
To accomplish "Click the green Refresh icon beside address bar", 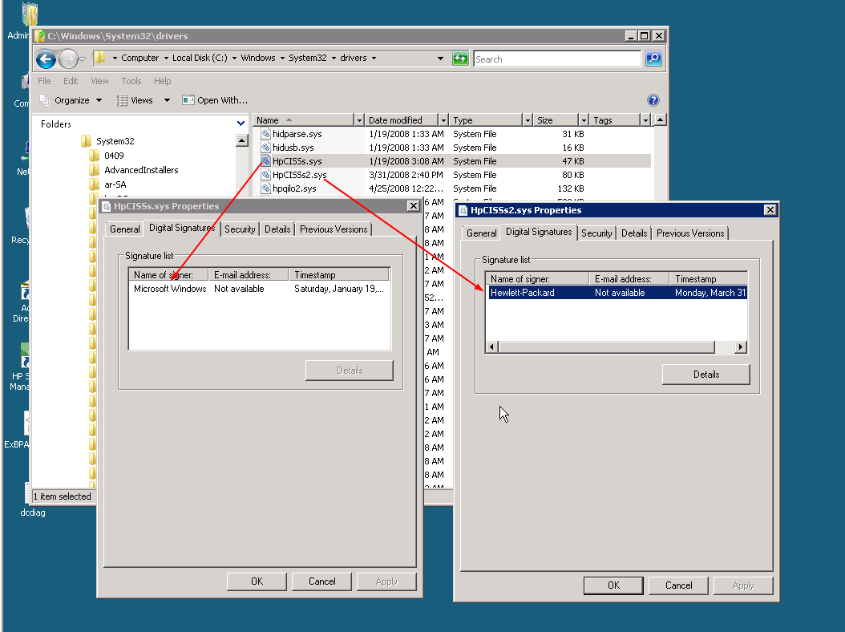I will [x=460, y=59].
